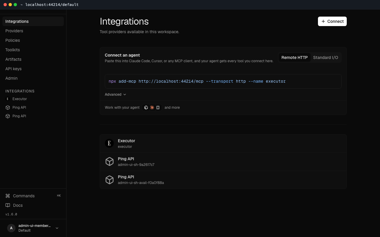Open the Ping API row admin-ui-sh-9a2617c7
Viewport: 380px width, 237px height.
point(223,161)
